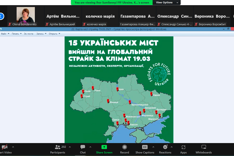This screenshot has height=156, width=234.
Task: Open the Печать menu
Action: pyautogui.click(x=17, y=34)
